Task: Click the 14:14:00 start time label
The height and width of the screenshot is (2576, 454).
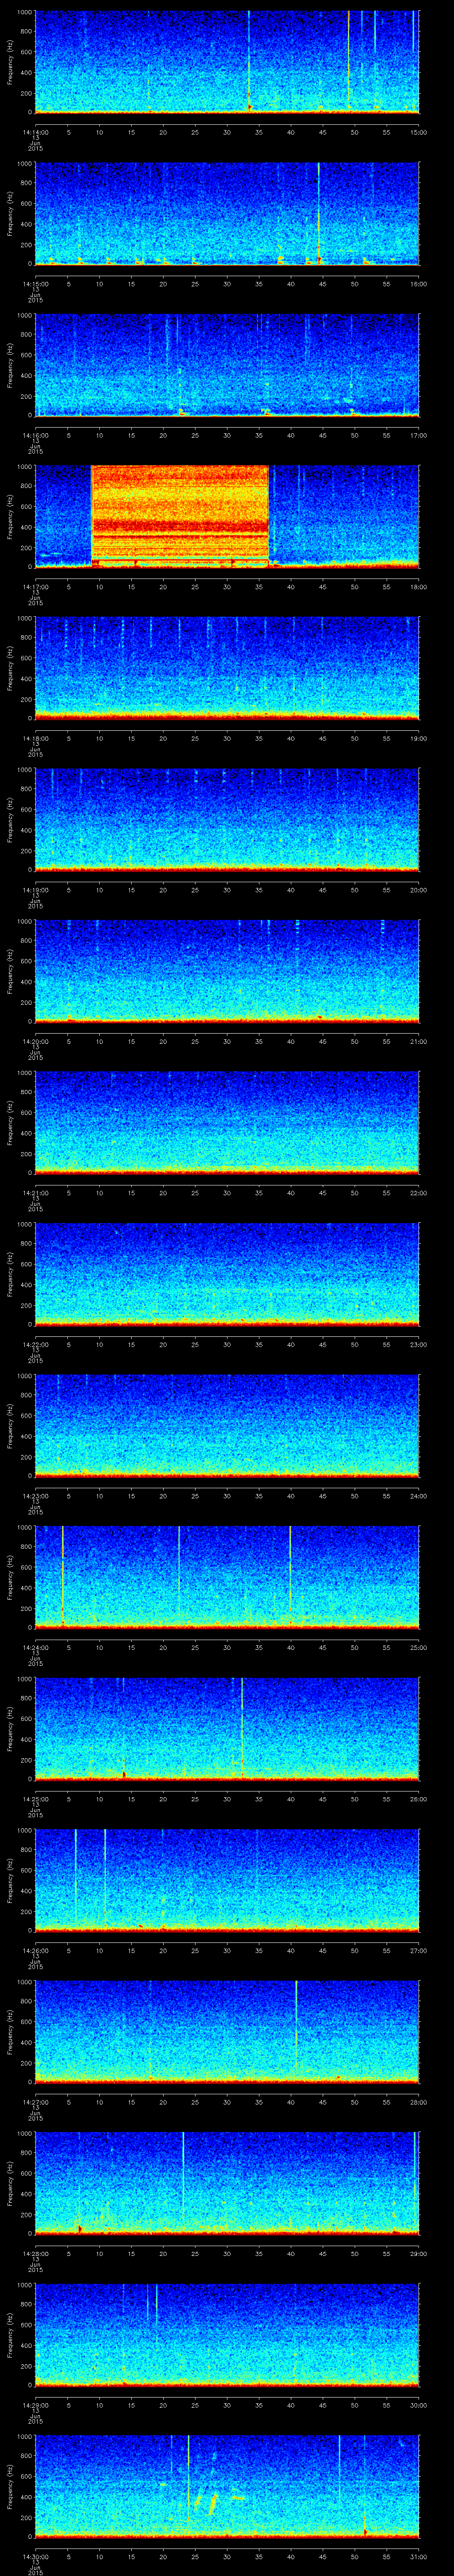Action: click(35, 132)
